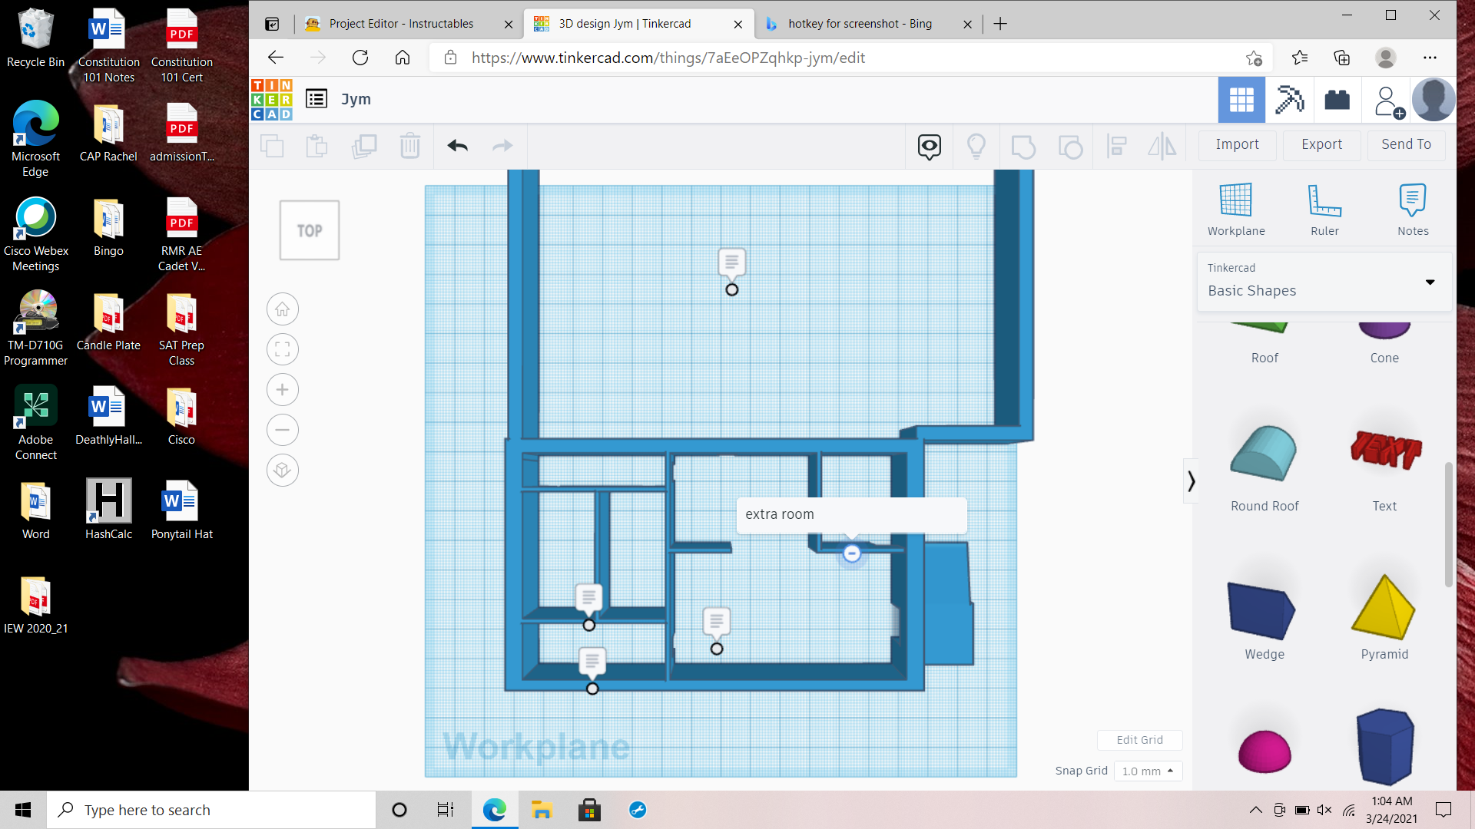Click the Export button

coord(1321,144)
